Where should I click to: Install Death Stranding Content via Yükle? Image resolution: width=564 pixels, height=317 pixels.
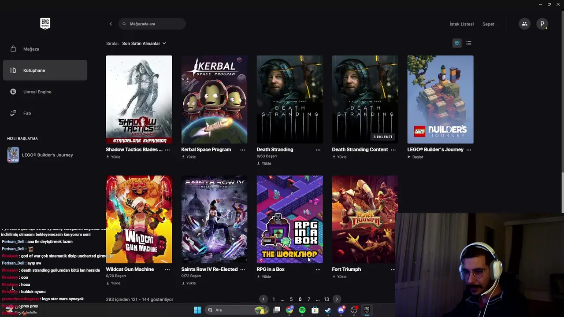(339, 157)
